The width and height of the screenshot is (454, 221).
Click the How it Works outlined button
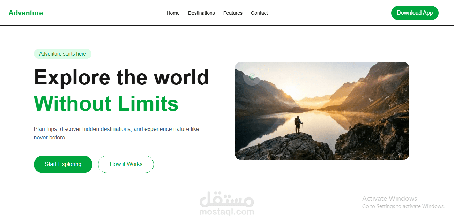coord(126,164)
